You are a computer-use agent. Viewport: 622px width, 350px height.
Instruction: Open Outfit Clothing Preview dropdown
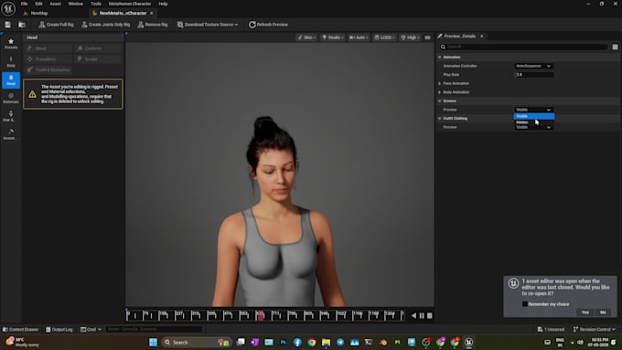point(533,127)
